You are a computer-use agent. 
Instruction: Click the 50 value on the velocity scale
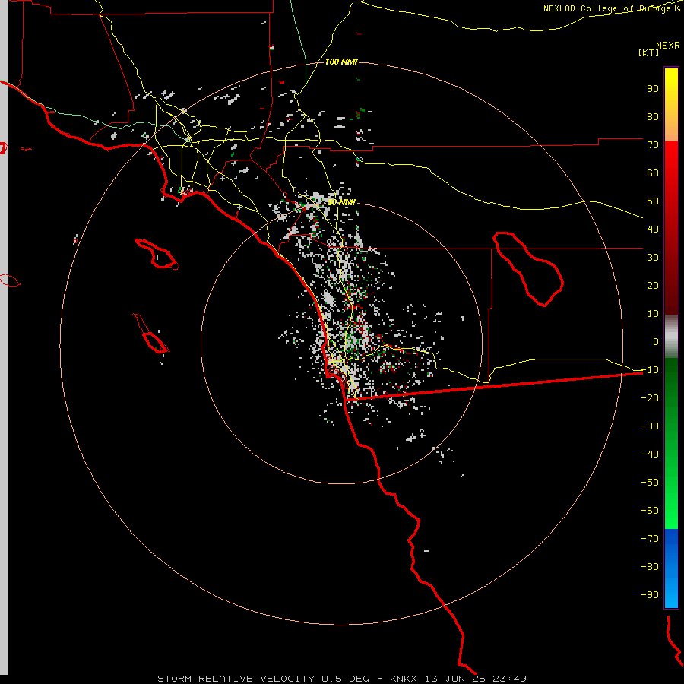point(653,201)
